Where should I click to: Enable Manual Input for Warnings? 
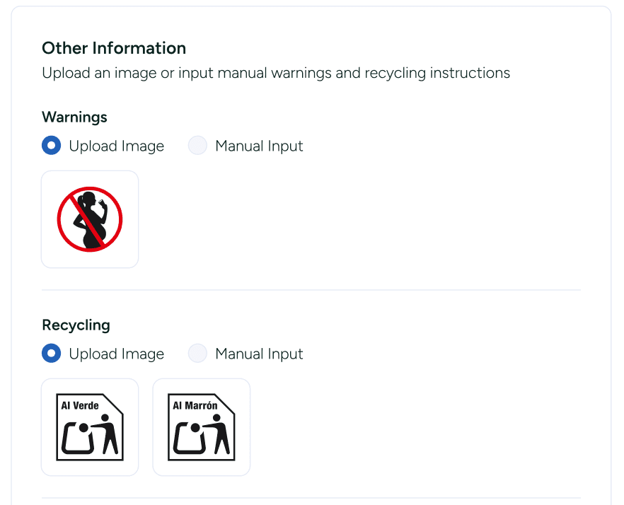point(197,145)
